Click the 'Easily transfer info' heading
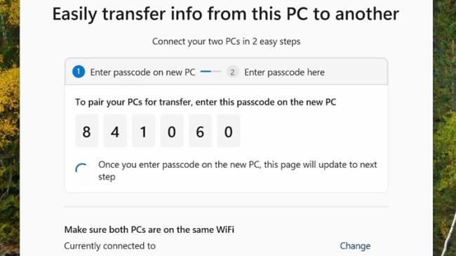456x256 pixels. (226, 14)
